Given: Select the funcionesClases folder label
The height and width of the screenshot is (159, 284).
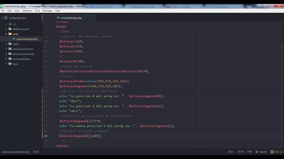Looking at the screenshot, I should click(x=21, y=59).
